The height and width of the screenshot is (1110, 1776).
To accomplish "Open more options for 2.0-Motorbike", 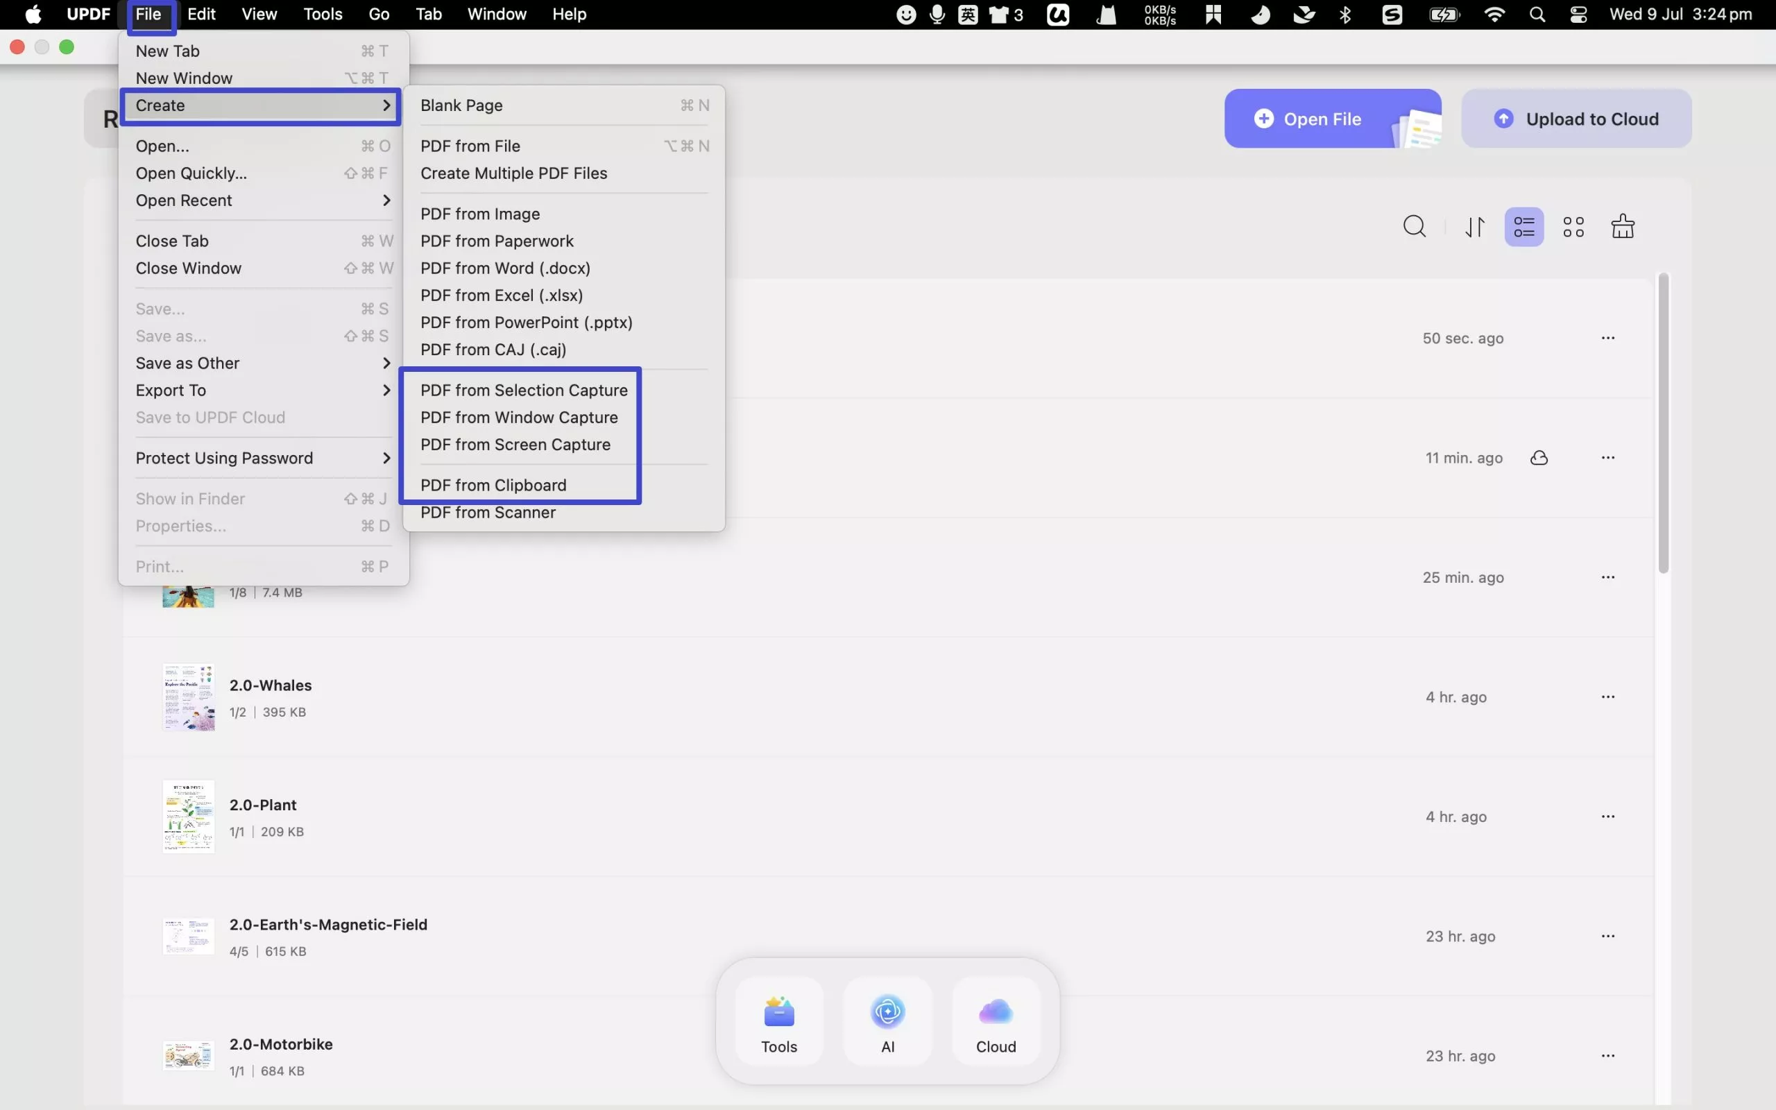I will pos(1607,1056).
